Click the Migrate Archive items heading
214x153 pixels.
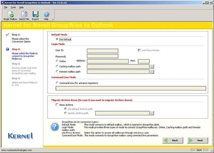(92, 100)
